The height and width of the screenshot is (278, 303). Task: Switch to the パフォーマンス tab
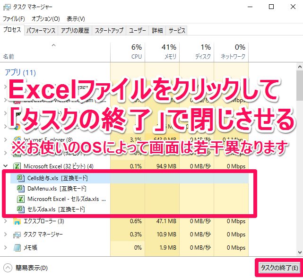pos(41,31)
